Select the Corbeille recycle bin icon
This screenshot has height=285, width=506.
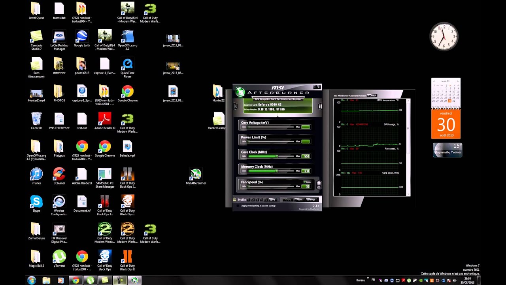(x=36, y=121)
